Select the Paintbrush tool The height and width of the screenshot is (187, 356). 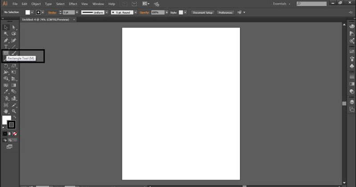pyautogui.click(x=14, y=53)
